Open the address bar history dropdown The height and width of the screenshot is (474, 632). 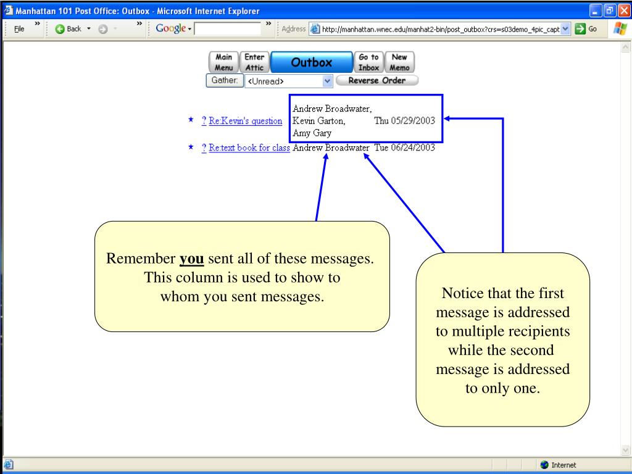tap(565, 29)
